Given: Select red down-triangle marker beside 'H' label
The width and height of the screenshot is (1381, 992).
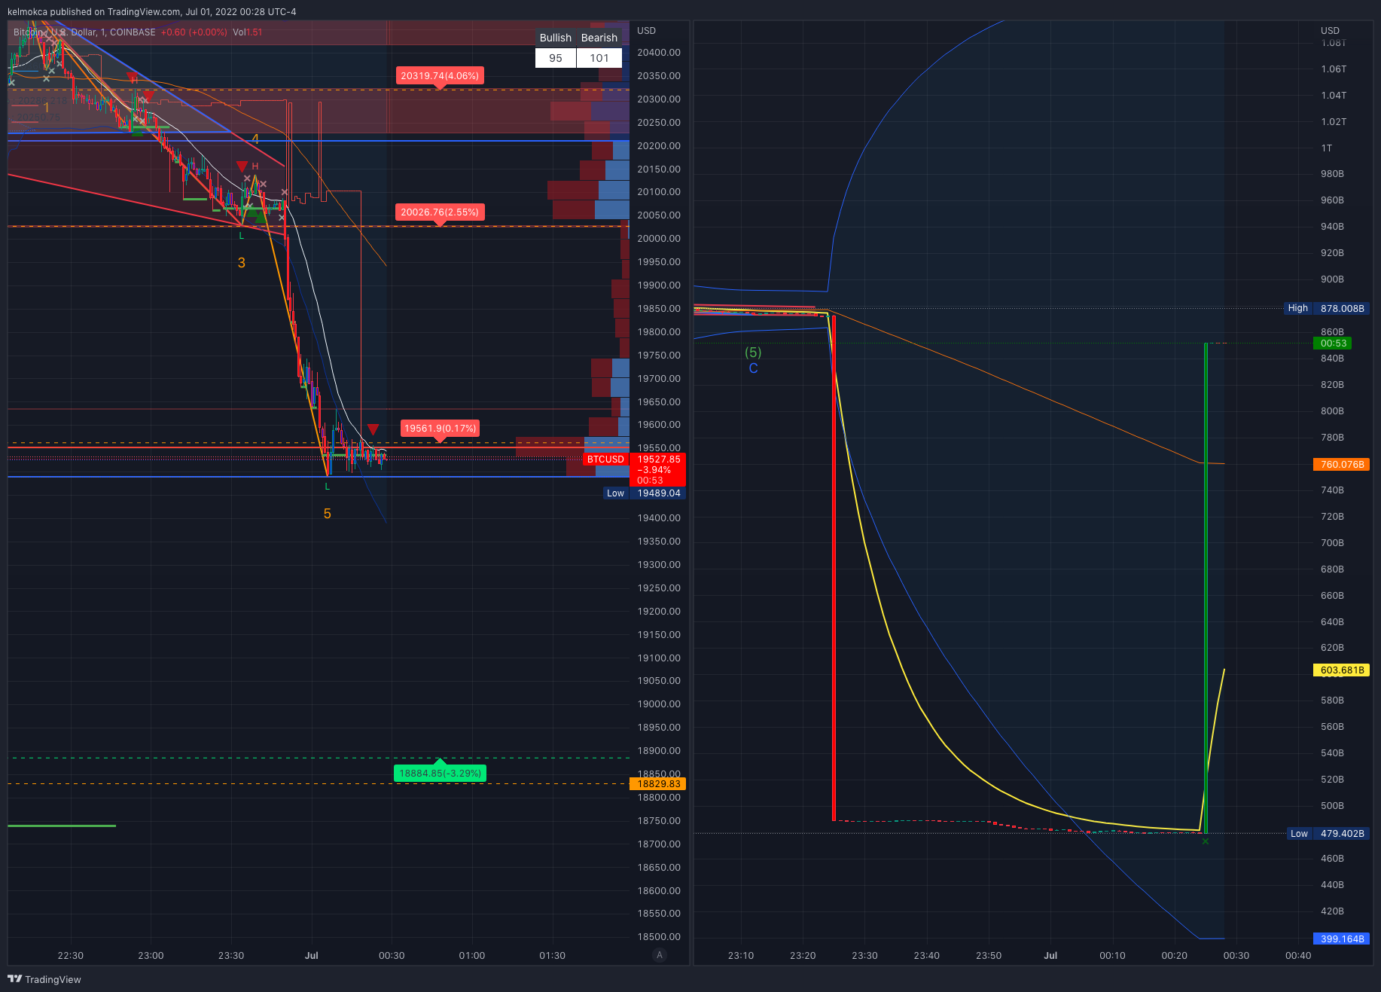Looking at the screenshot, I should tap(242, 166).
